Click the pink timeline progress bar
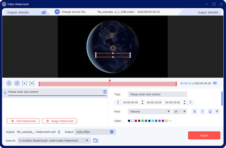This screenshot has width=226, height=148. pyautogui.click(x=108, y=84)
